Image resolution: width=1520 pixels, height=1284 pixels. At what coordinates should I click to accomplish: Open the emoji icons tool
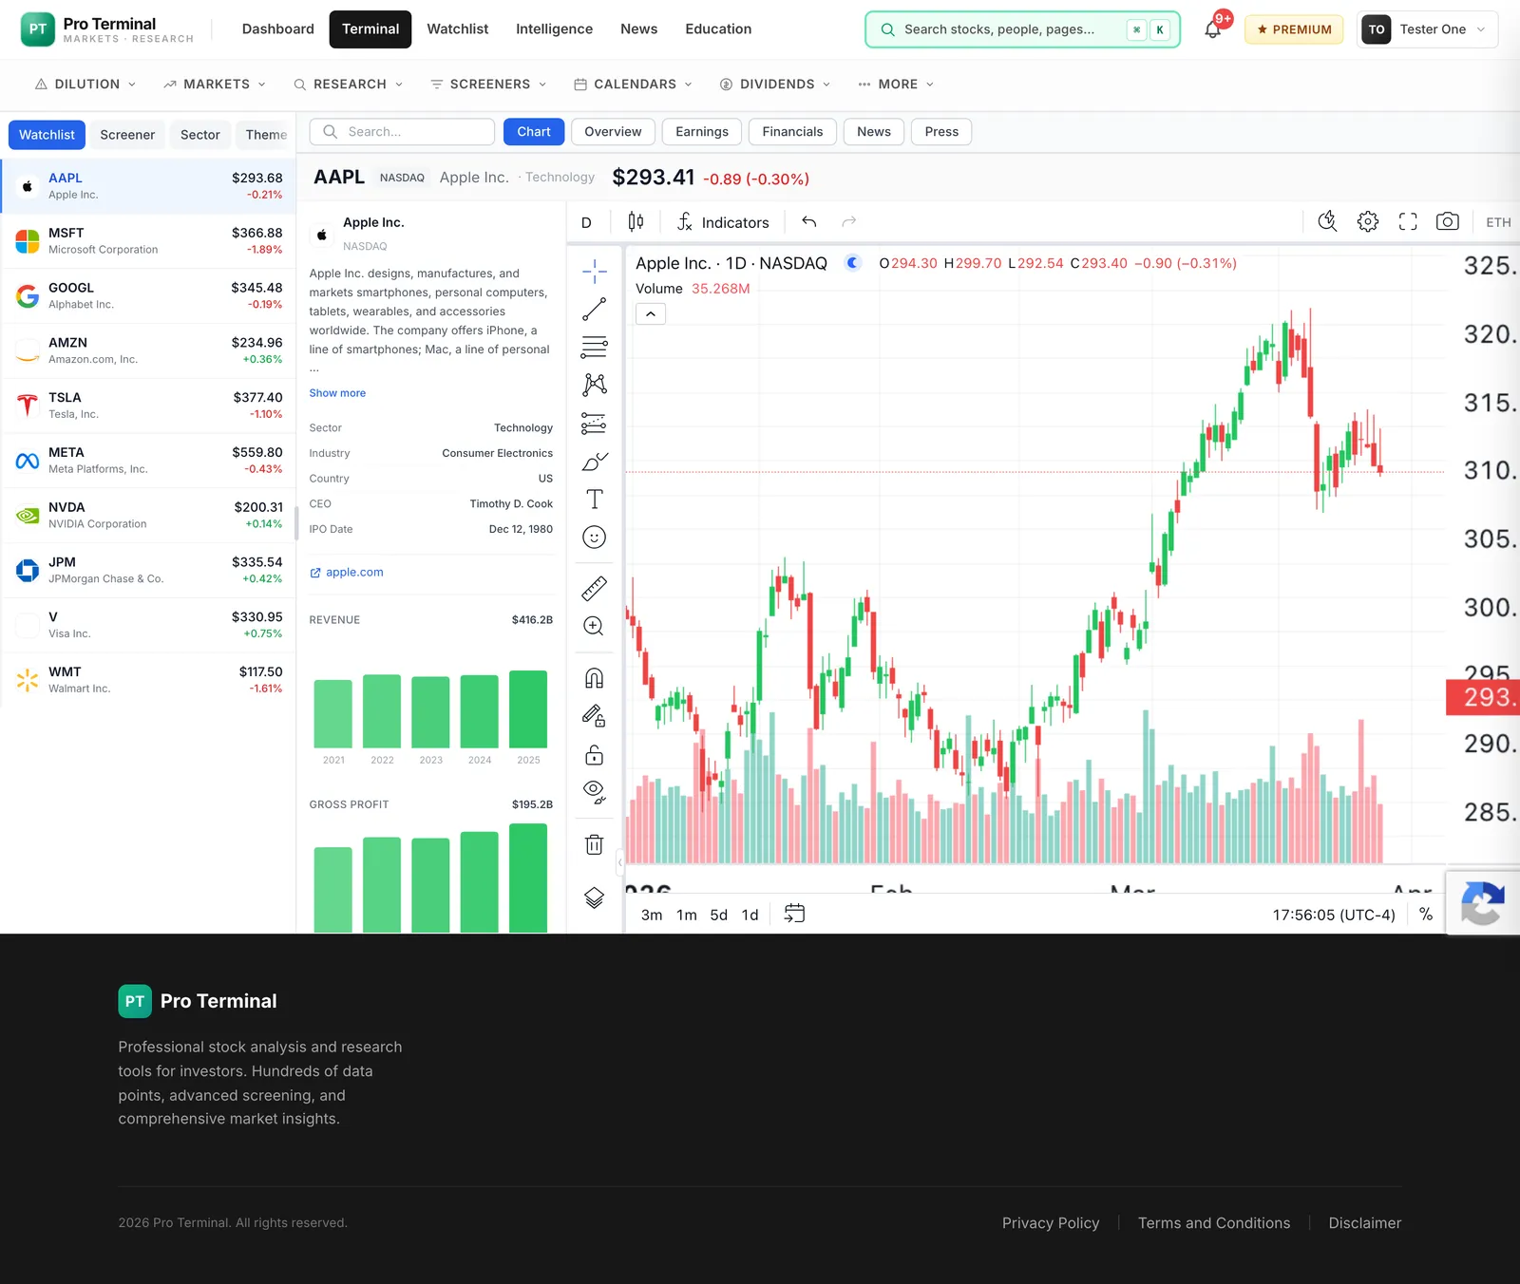pyautogui.click(x=595, y=538)
